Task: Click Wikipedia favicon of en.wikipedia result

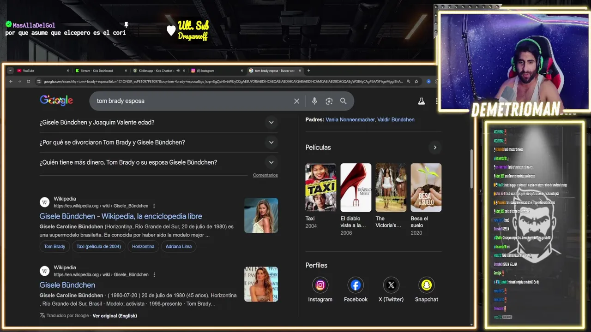Action: click(x=45, y=271)
